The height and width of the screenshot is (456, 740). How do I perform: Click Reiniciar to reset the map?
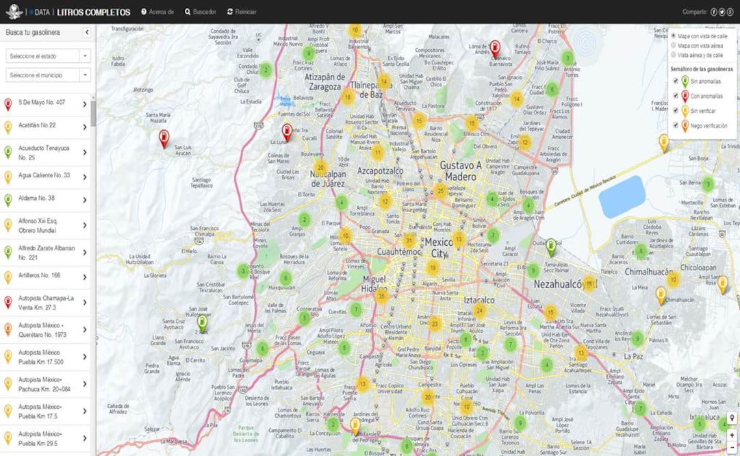pos(241,12)
